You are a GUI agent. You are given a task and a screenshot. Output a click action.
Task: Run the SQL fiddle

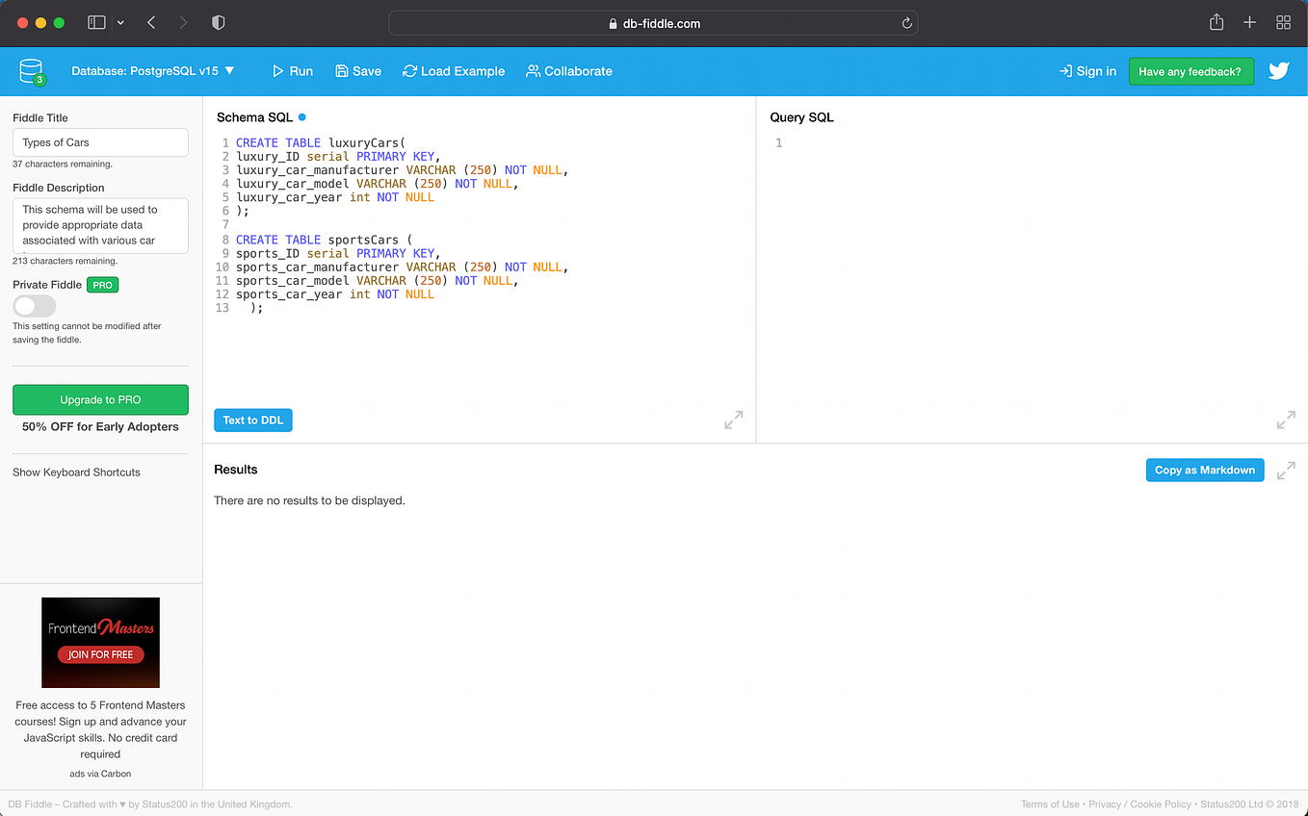pos(292,70)
